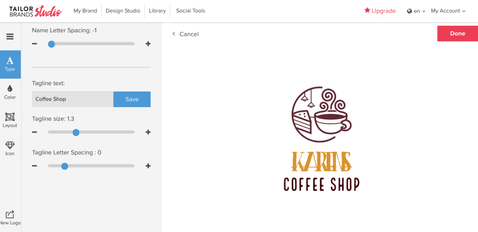Expand the My Account dropdown
Viewport: 478px width, 232px height.
(x=448, y=11)
